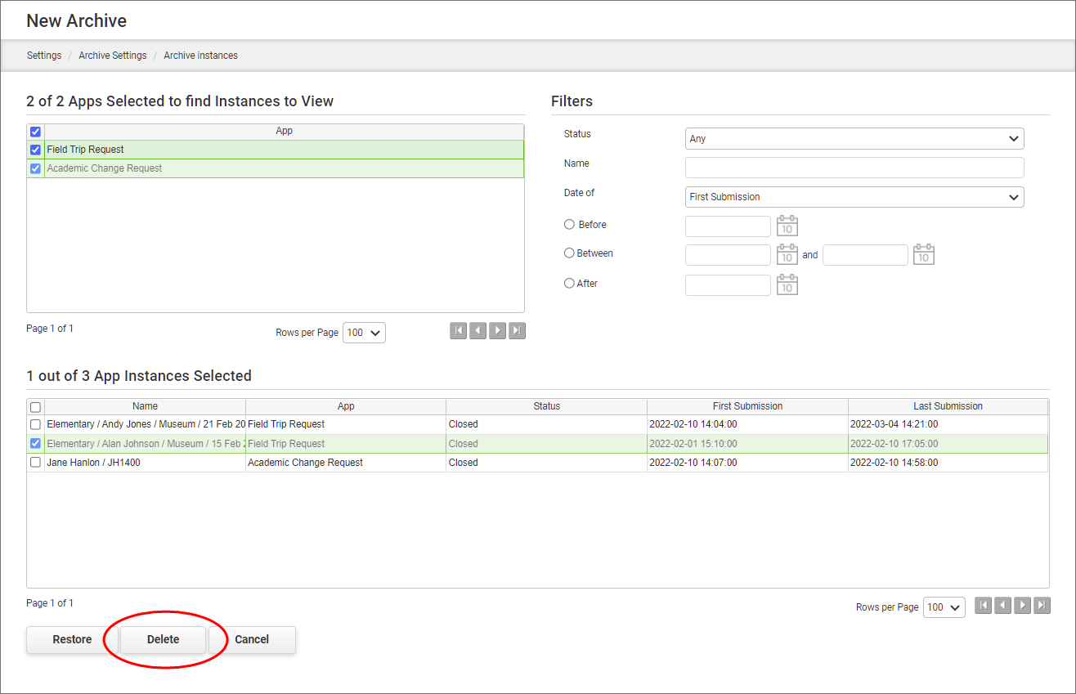Go to next page of Apps list
The image size is (1076, 694).
pyautogui.click(x=497, y=331)
